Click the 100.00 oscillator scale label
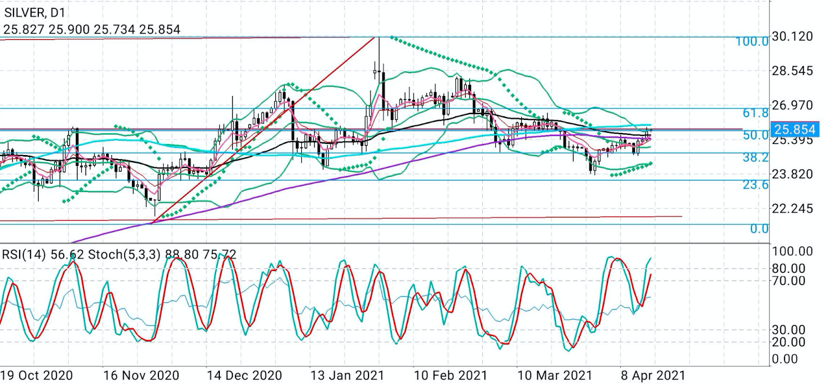The height and width of the screenshot is (384, 828). coord(792,252)
